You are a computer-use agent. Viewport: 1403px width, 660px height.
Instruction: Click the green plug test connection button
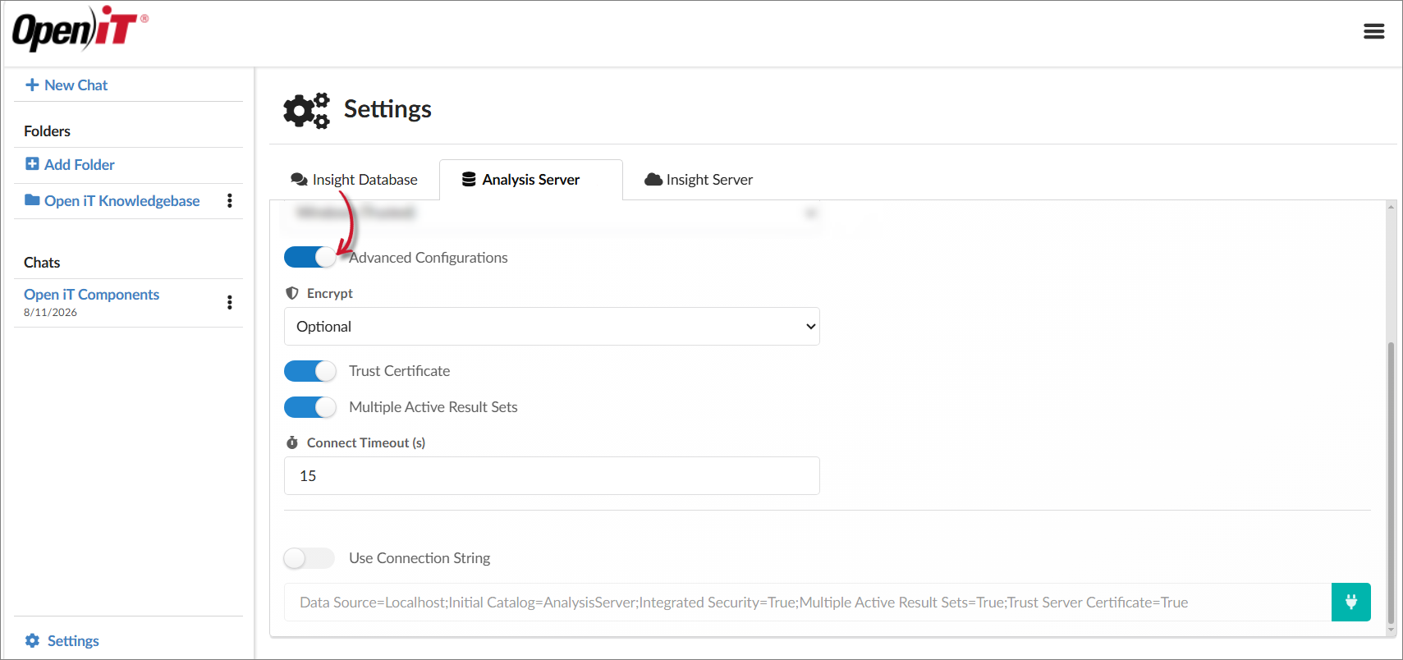[x=1351, y=602]
